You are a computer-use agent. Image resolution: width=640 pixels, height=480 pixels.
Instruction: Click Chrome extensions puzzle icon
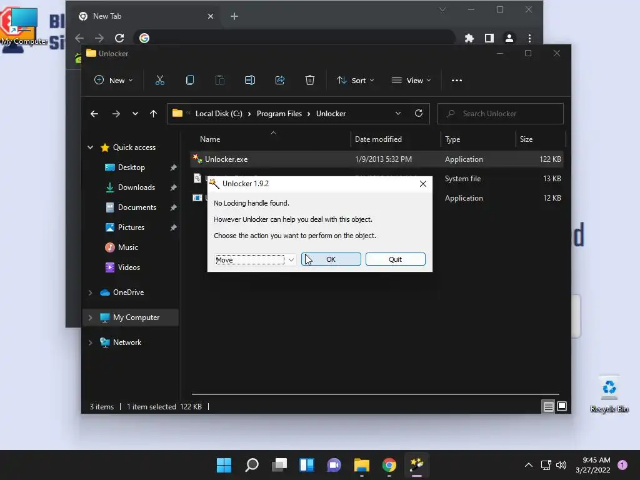click(x=469, y=38)
